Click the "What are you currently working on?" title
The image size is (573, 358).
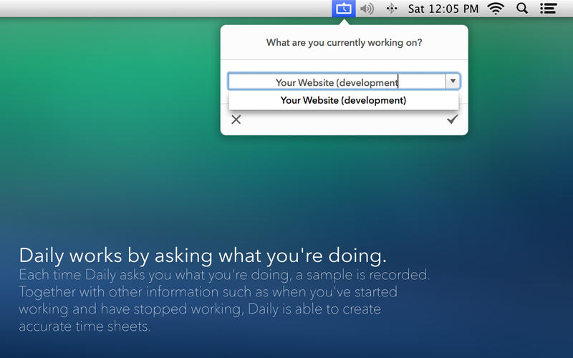click(344, 43)
